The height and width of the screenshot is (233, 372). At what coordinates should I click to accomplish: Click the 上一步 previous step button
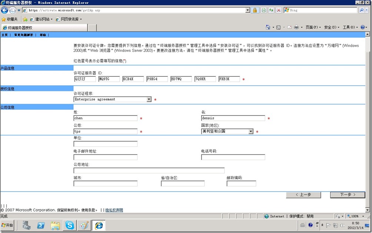[x=303, y=195]
